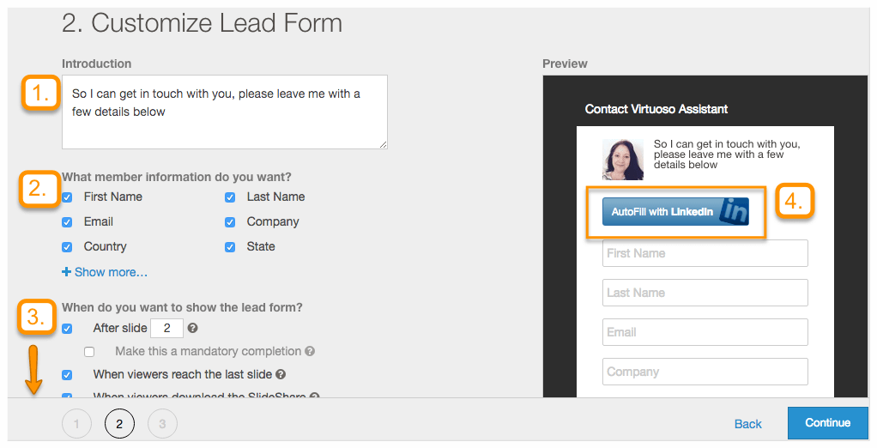Toggle When viewers reach the last slide

click(x=67, y=375)
